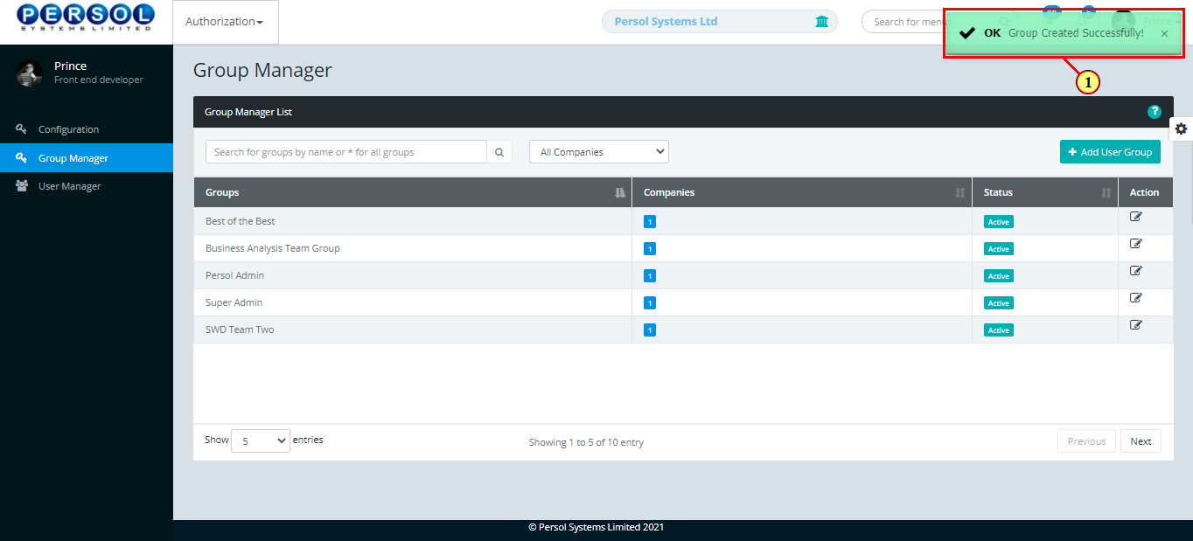The height and width of the screenshot is (541, 1193).
Task: Click the search magnifier for groups
Action: (x=499, y=152)
